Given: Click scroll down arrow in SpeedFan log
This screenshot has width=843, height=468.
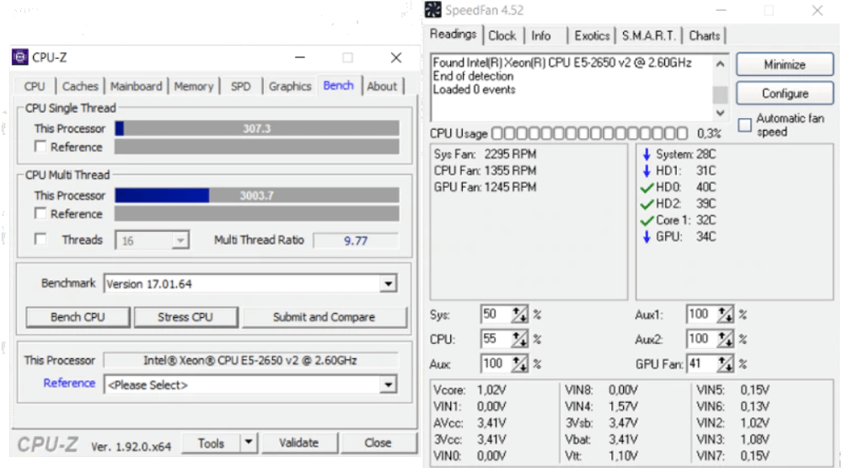Looking at the screenshot, I should point(720,112).
